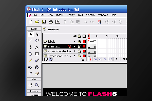The width and height of the screenshot is (152, 101).
Task: Open the Control menu
Action: (91, 15)
